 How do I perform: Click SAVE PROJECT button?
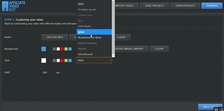155,6
